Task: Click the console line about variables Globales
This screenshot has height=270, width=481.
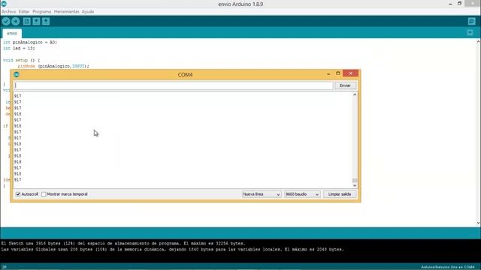Action: pyautogui.click(x=172, y=250)
